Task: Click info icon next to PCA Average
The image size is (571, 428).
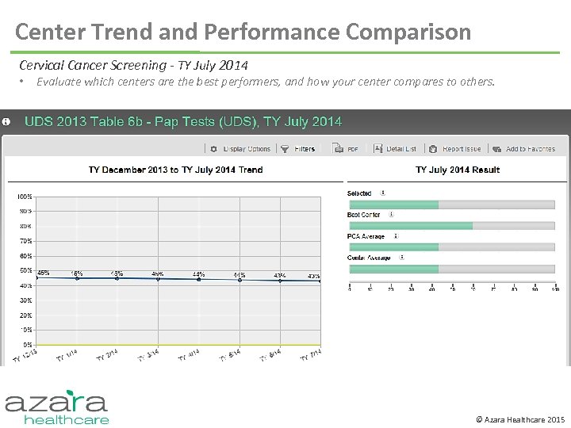Action: pos(397,236)
